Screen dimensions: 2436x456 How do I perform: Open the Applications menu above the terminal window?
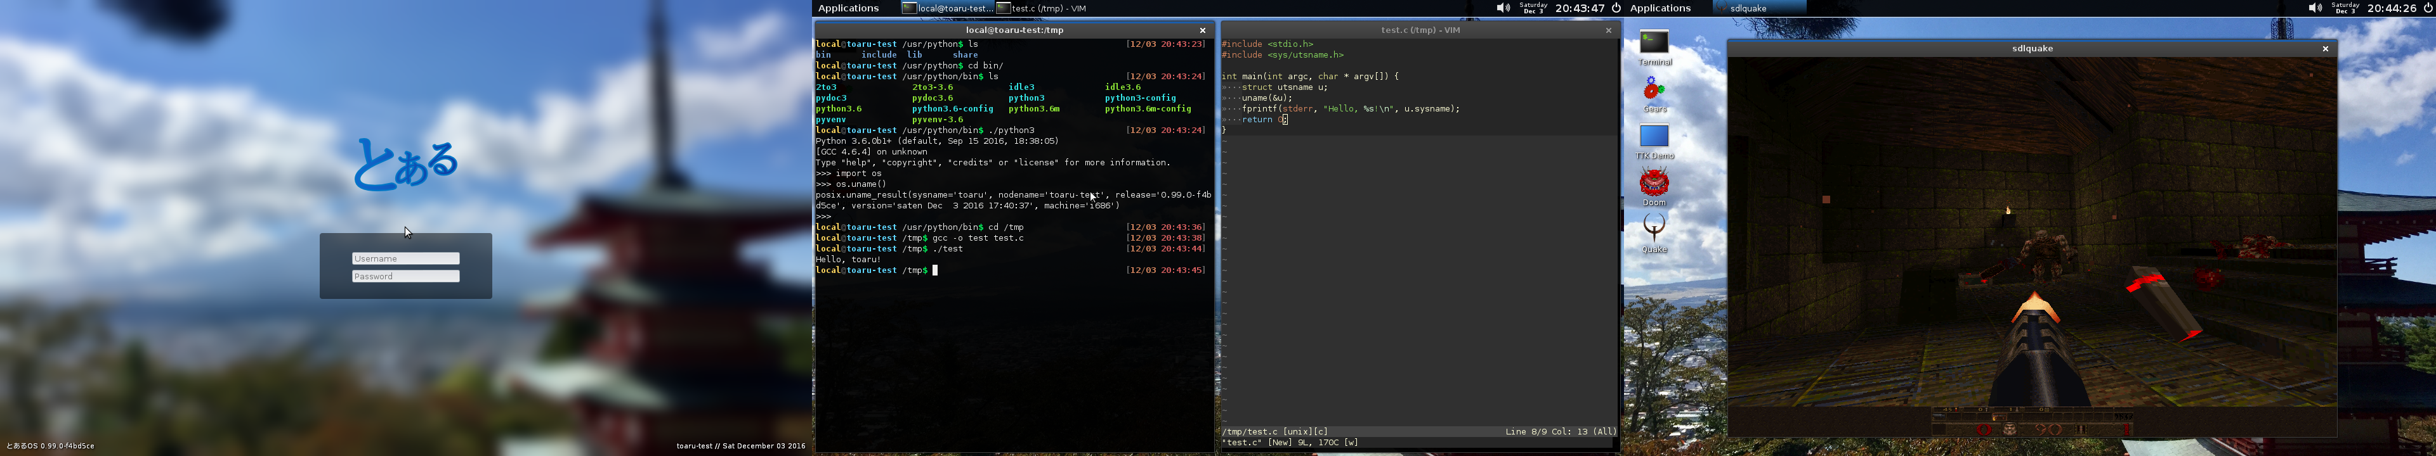(x=848, y=8)
